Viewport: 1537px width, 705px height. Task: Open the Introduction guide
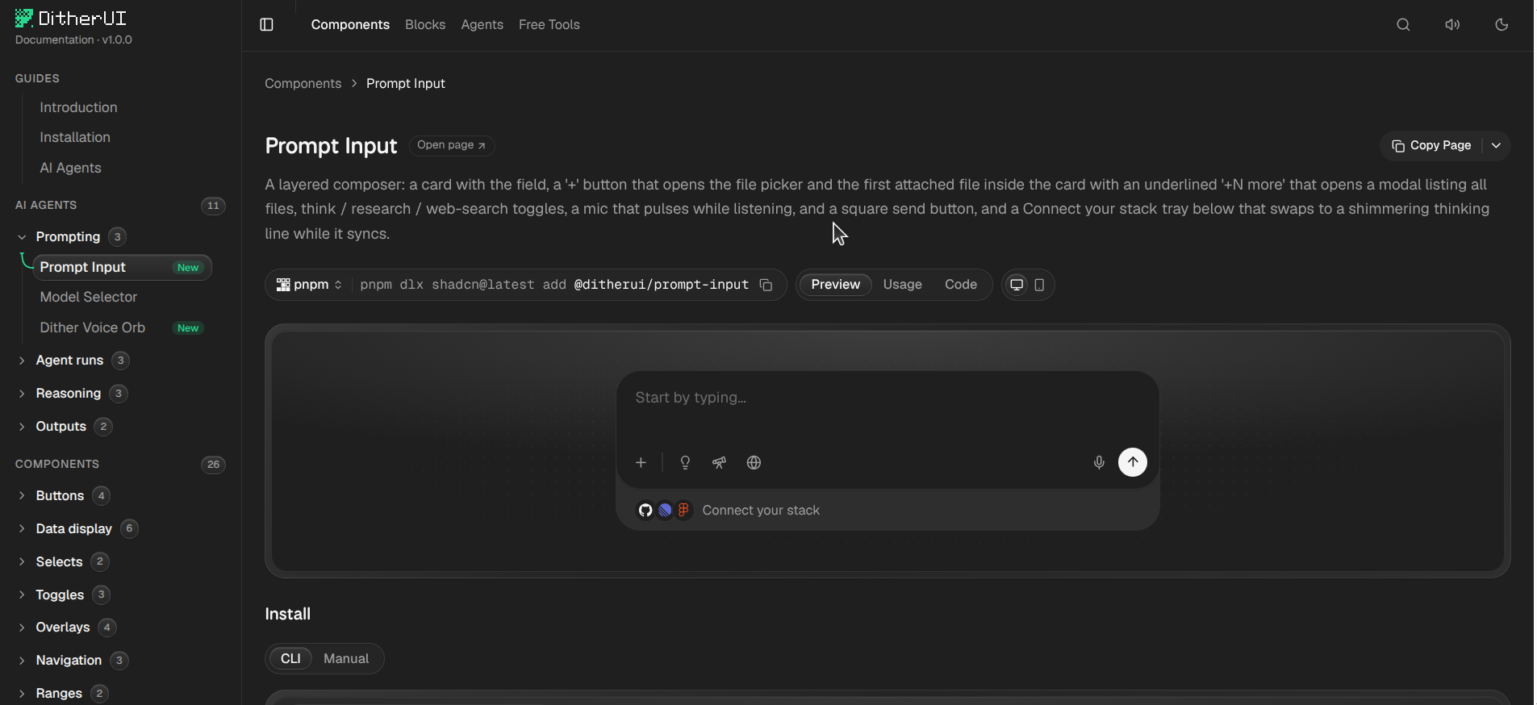click(78, 108)
